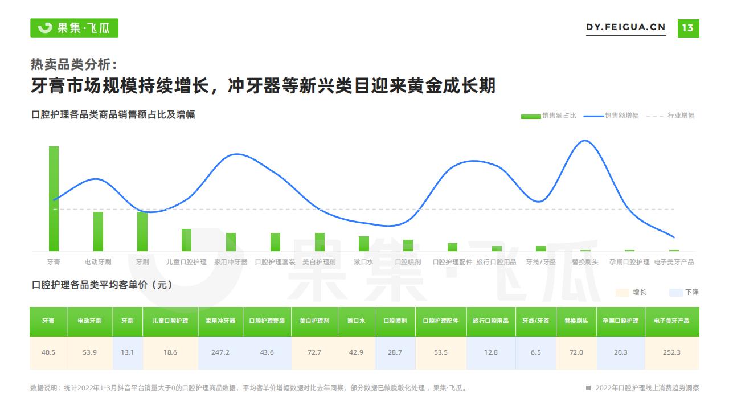The height and width of the screenshot is (410, 729).
Task: Click the 家用冲牙器 axis label
Action: point(231,262)
